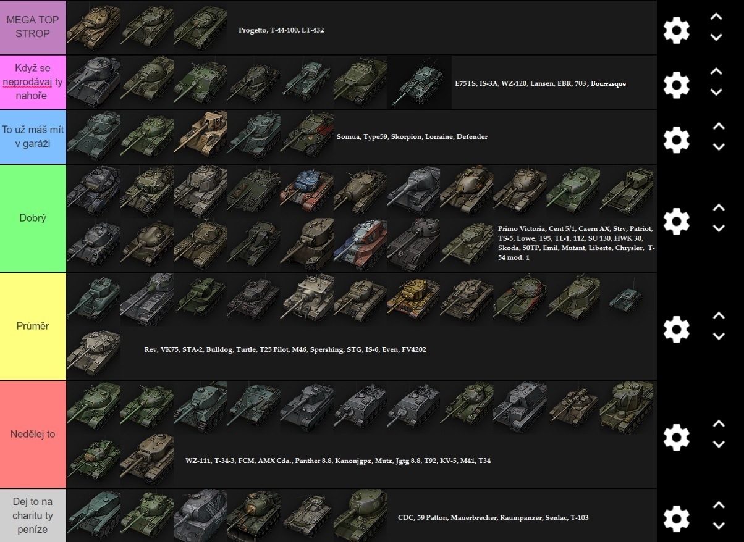Open gear settings for the bottom charity tier
Image resolution: width=744 pixels, height=542 pixels.
coord(676,517)
